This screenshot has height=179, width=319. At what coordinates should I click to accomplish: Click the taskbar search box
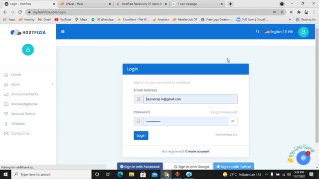pyautogui.click(x=52, y=175)
